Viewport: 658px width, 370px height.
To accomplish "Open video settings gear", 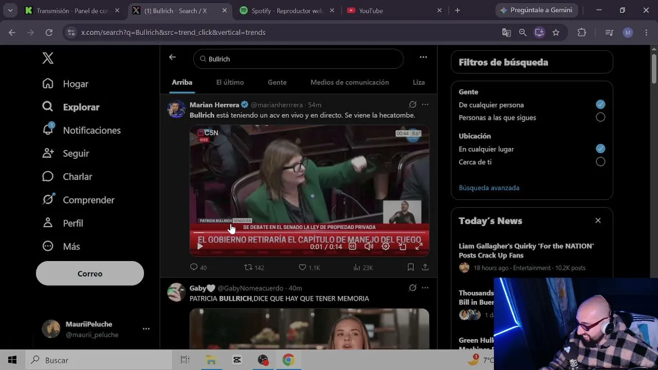I will [386, 246].
